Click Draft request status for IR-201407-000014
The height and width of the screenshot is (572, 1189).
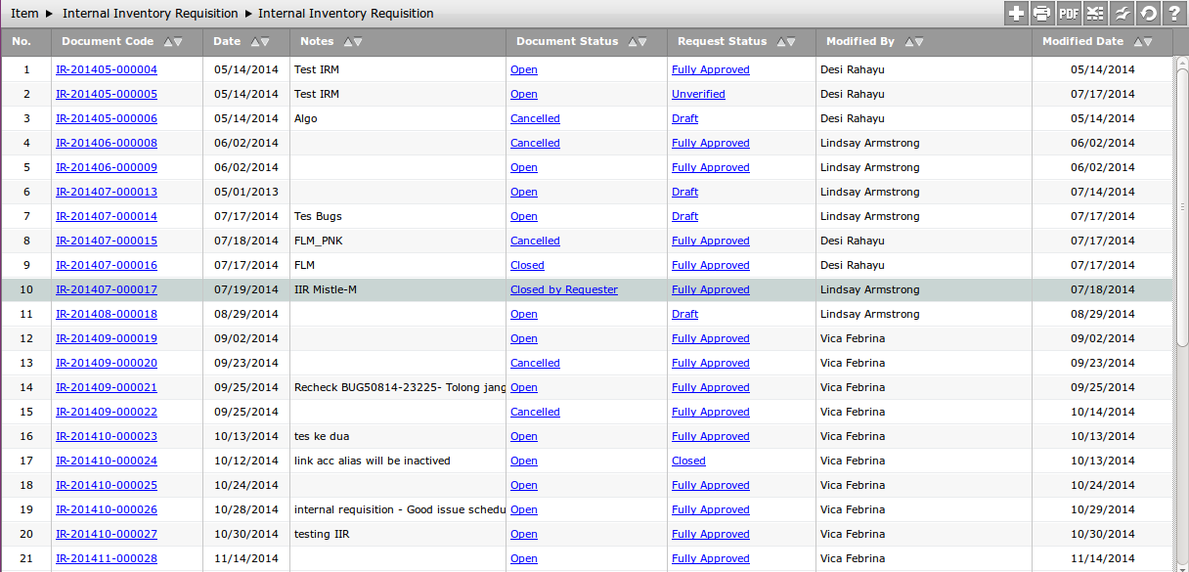(684, 216)
